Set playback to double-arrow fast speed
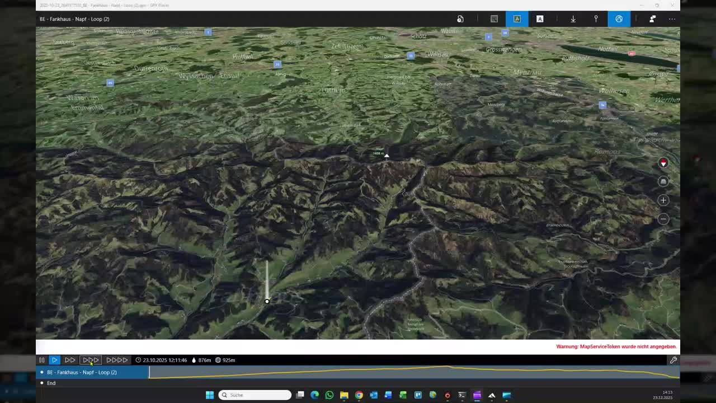The height and width of the screenshot is (403, 716). click(x=70, y=360)
